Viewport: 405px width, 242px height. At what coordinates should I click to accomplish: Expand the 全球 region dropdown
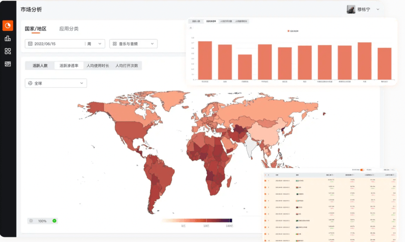tap(56, 83)
